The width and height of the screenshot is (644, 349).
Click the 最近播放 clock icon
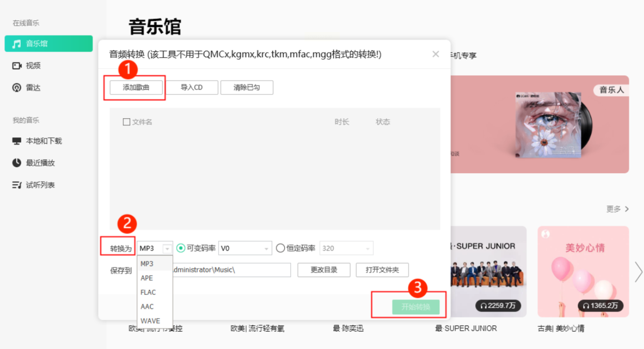click(x=17, y=163)
